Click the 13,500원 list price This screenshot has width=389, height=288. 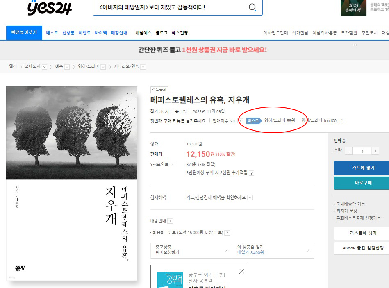[194, 144]
